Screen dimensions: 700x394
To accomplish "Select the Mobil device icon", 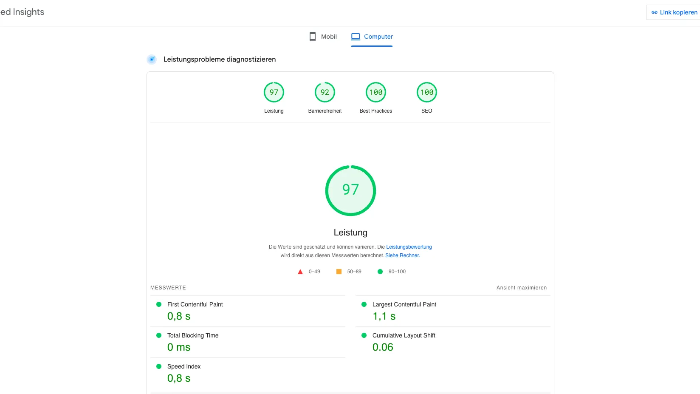I will [x=313, y=36].
